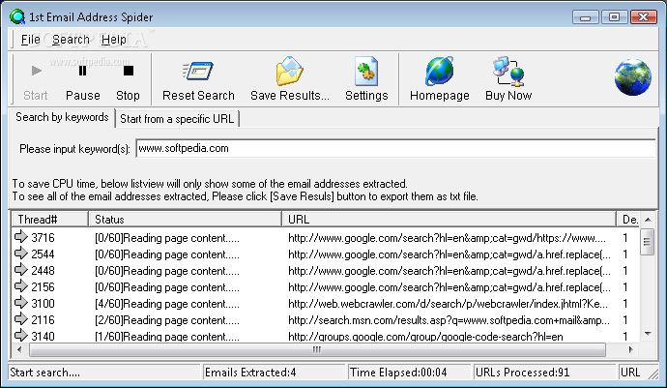Click arrow icon of thread 2116
Viewport: 667px width, 388px height.
(21, 318)
